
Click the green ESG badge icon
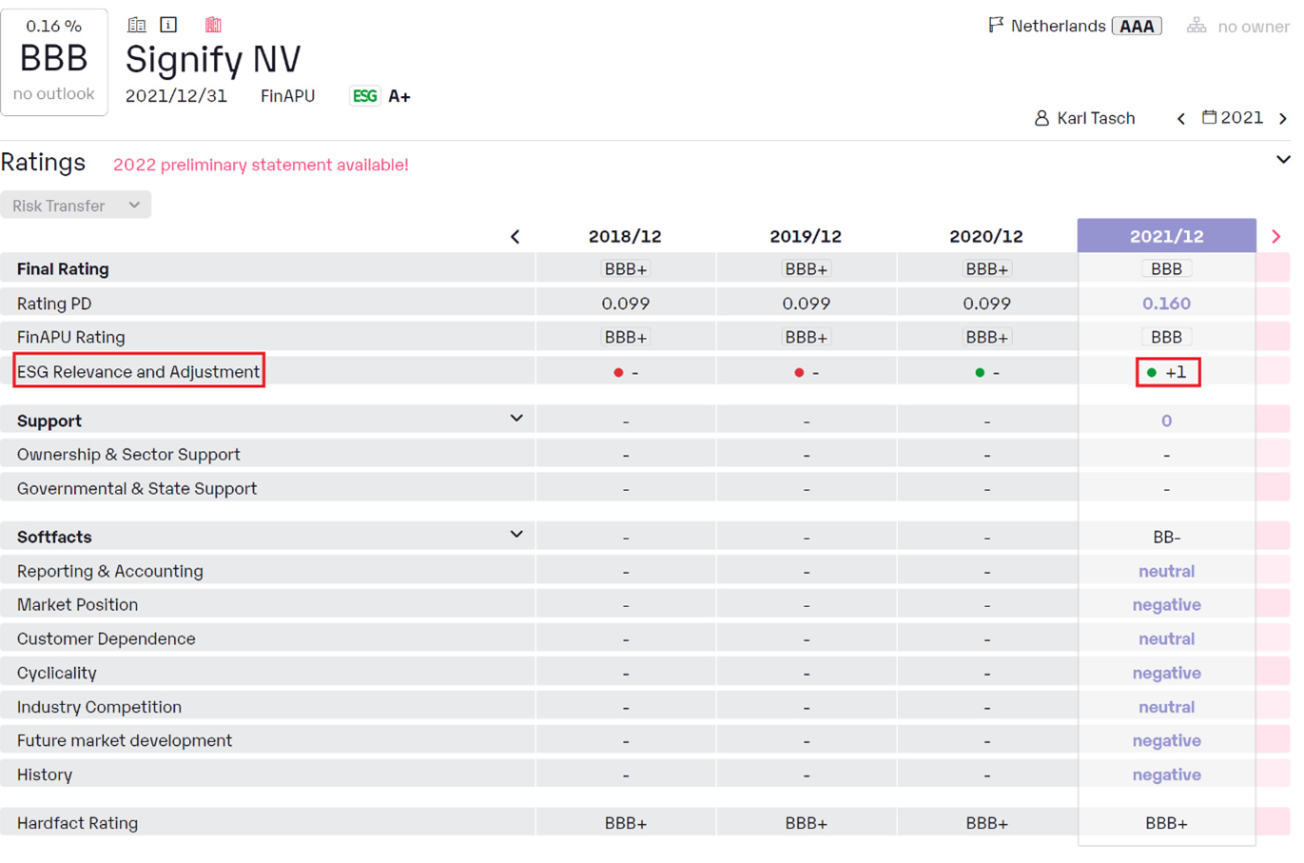[364, 96]
